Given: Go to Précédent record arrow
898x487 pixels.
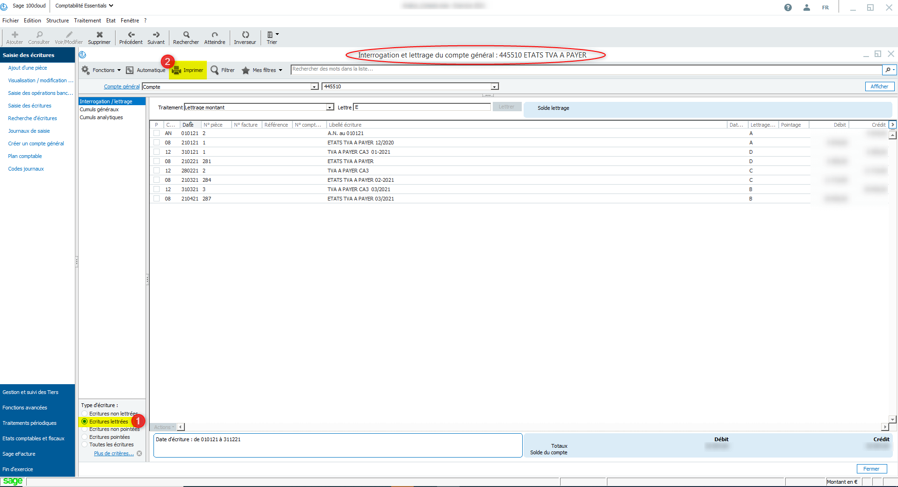Looking at the screenshot, I should [131, 35].
